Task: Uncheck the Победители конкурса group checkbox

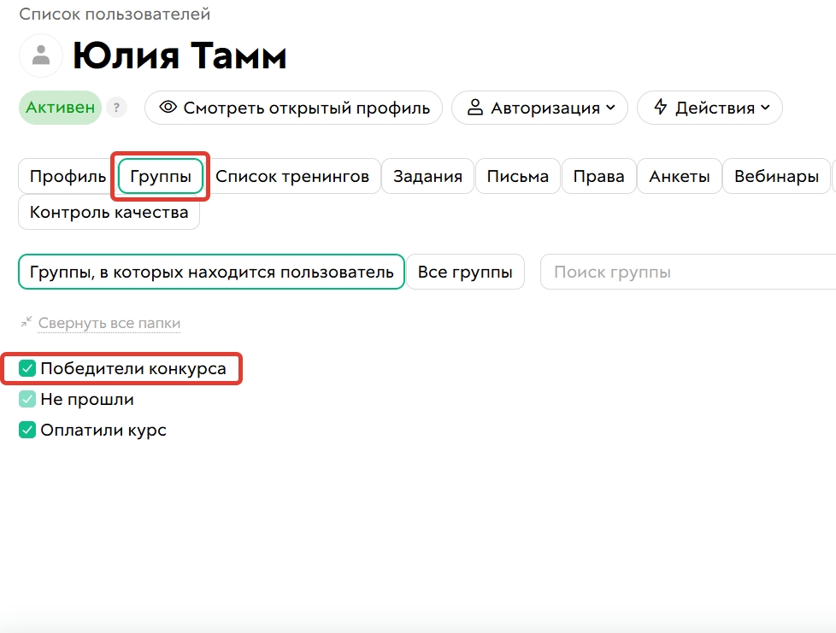Action: tap(26, 369)
